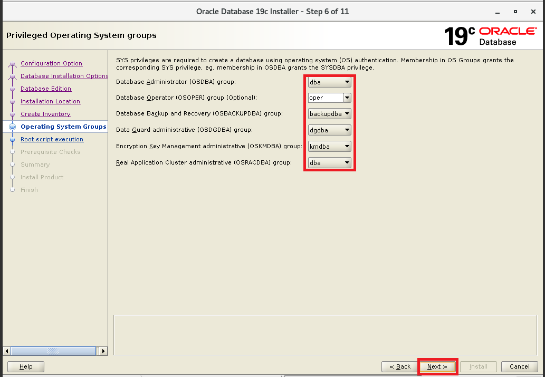
Task: Open the OSDGDBA group dropdown
Action: 330,130
